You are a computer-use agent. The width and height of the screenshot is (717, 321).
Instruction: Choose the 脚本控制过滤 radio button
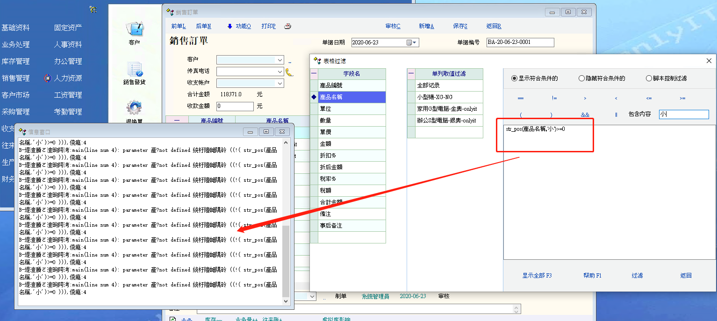pyautogui.click(x=649, y=78)
